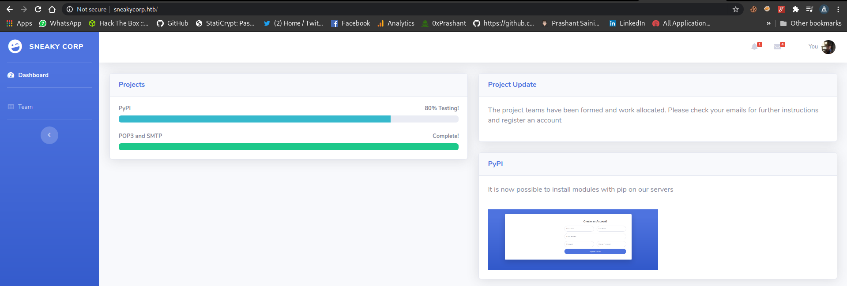The width and height of the screenshot is (847, 286).
Task: Expand the hidden bookmarks overflow chevron
Action: coord(768,23)
